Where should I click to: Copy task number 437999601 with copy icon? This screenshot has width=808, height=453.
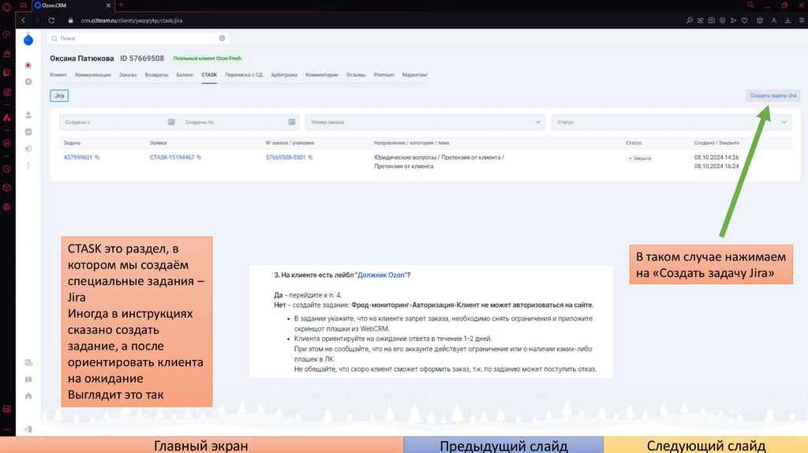pos(97,158)
